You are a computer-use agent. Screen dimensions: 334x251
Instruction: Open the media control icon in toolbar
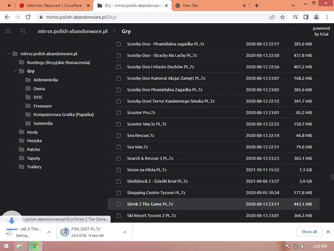click(x=295, y=17)
